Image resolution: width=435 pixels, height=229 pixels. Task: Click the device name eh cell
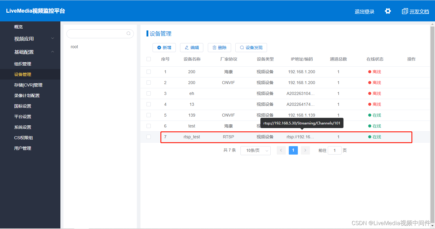[192, 93]
